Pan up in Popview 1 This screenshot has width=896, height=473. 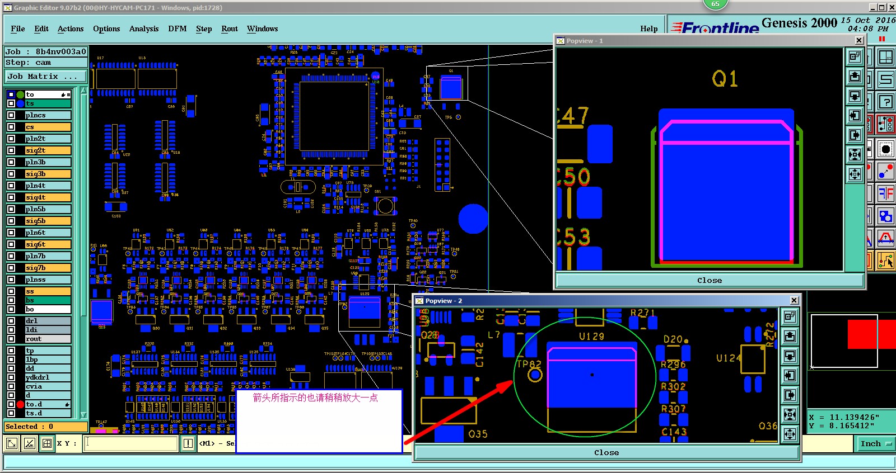[x=855, y=76]
